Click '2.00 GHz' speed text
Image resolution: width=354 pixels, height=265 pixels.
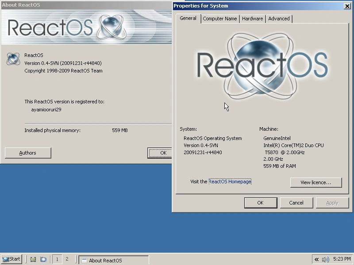tap(273, 159)
